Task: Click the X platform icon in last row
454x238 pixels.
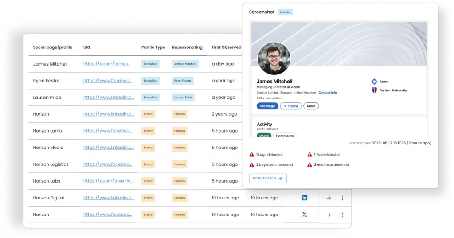Action: [x=305, y=215]
